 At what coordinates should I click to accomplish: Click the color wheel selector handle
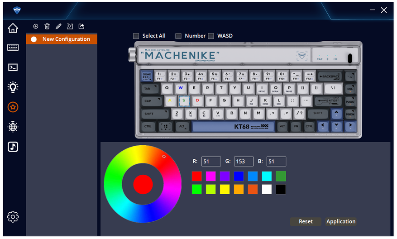click(164, 157)
